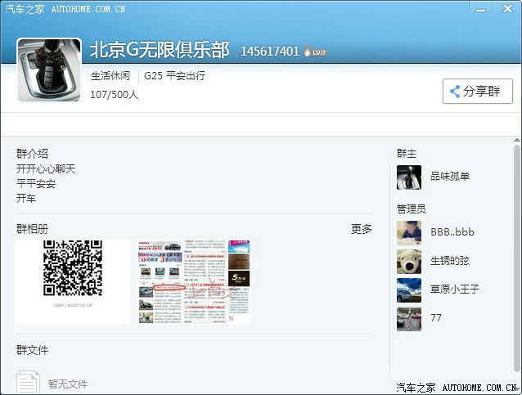Image resolution: width=522 pixels, height=395 pixels.
Task: Close the group profile window
Action: point(506,7)
